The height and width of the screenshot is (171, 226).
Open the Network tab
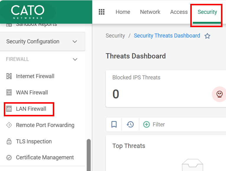[x=150, y=12]
